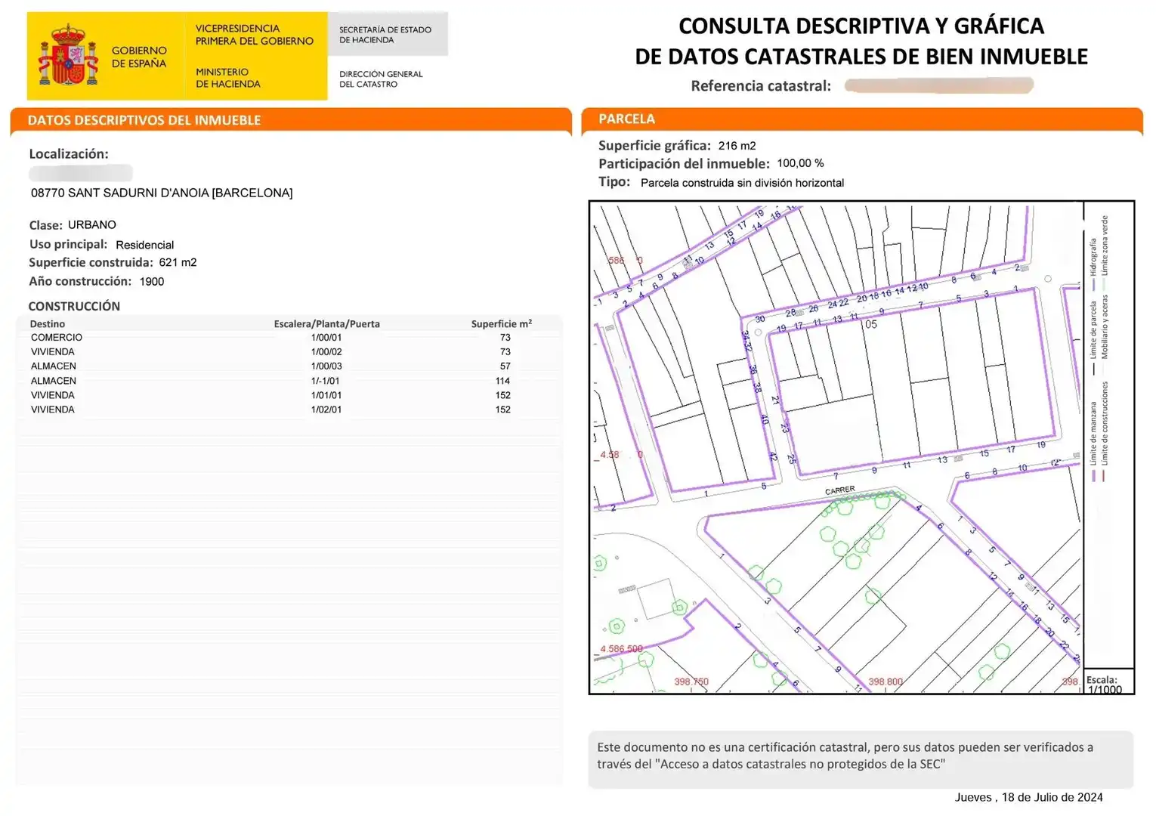Click 'DIRECCIÓN GENERAL DEL CATASTRO' text

(381, 79)
